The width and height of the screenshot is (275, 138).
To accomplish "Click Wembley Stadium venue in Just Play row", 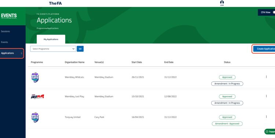I will 104,97.
